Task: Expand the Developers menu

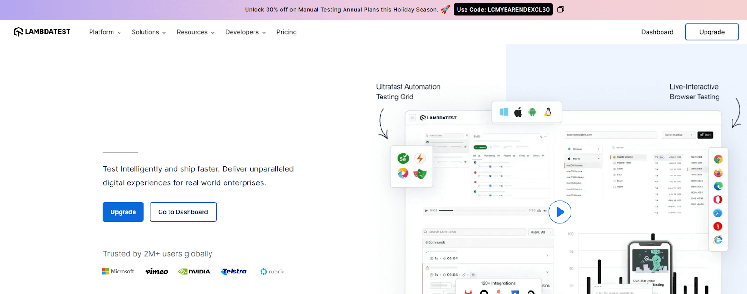Action: coord(246,32)
